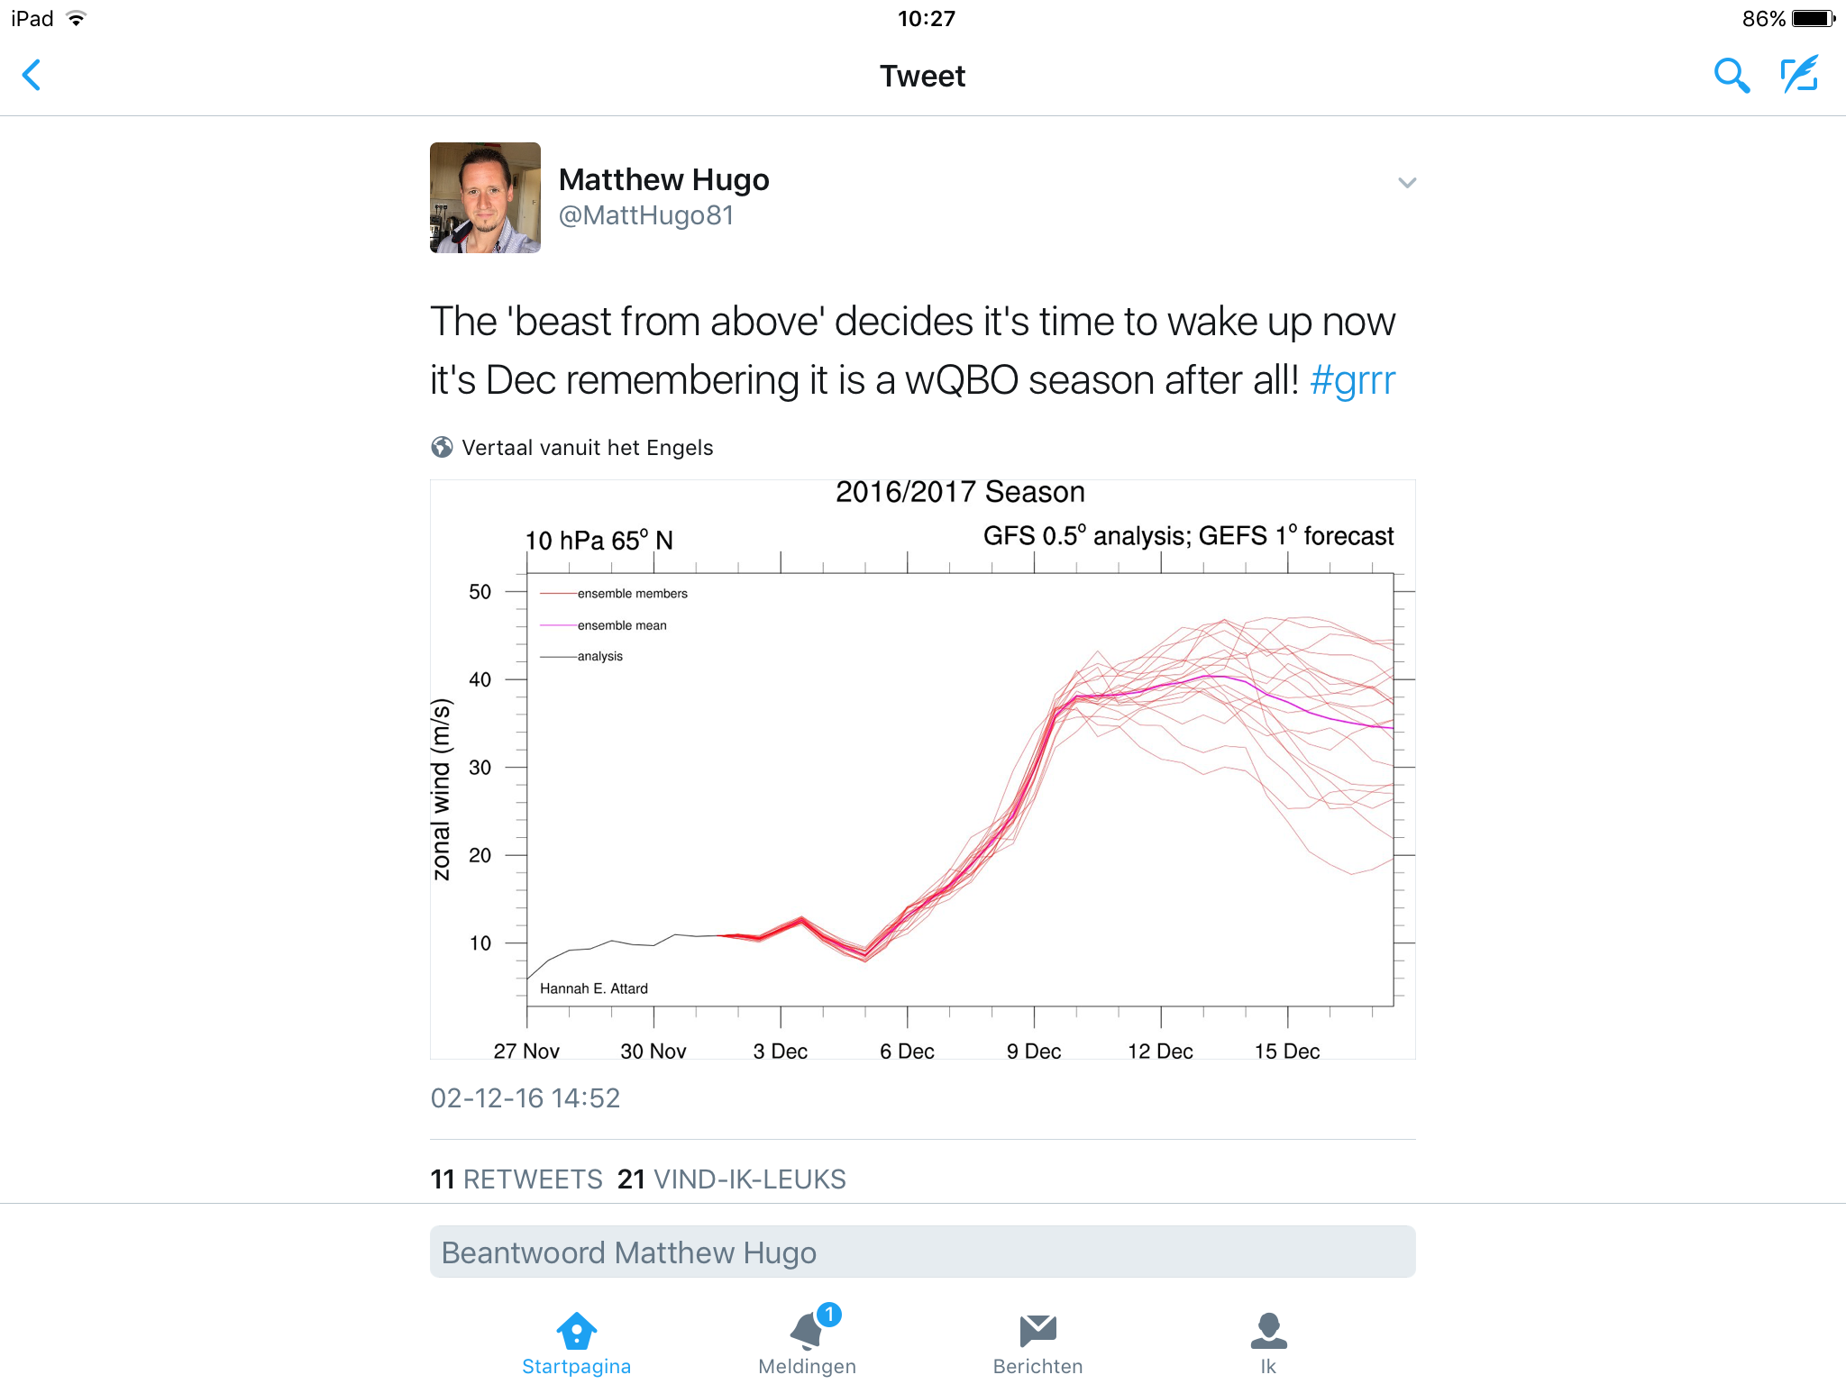
Task: Tap the battery status icon
Action: click(1814, 19)
